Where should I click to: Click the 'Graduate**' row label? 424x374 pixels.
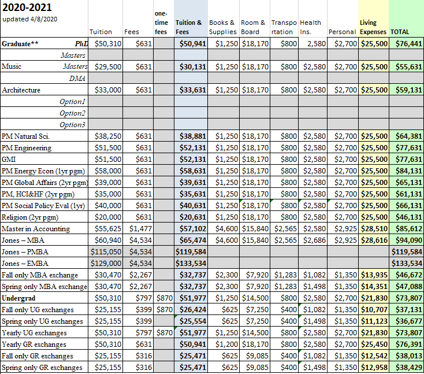[20, 44]
